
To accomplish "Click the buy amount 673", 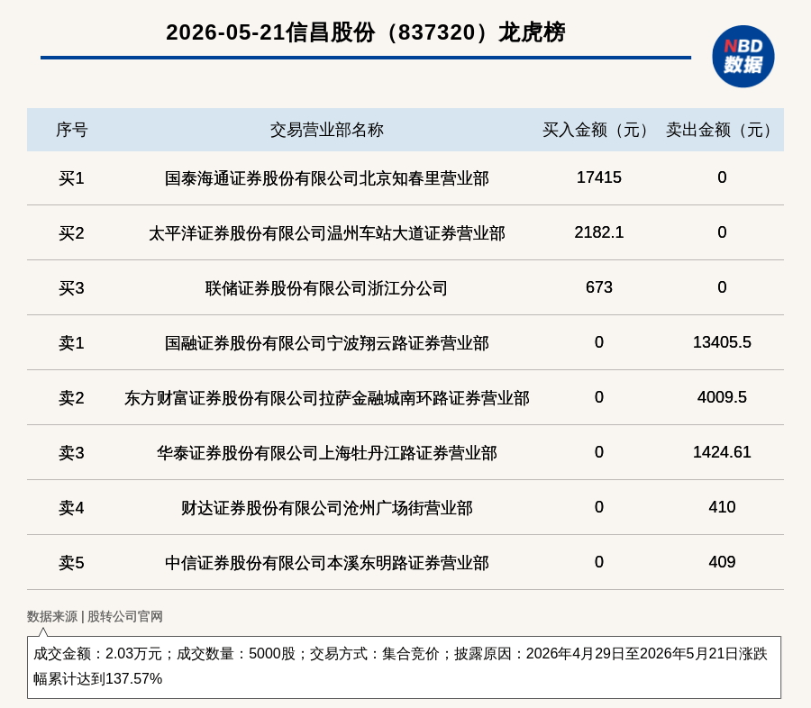I will (x=599, y=287).
